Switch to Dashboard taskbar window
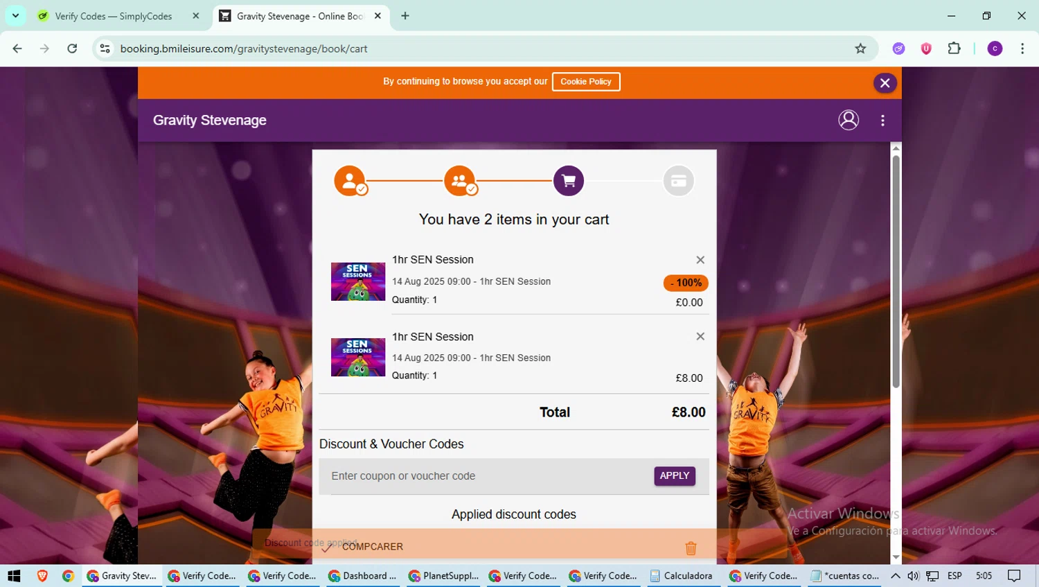 (362, 576)
